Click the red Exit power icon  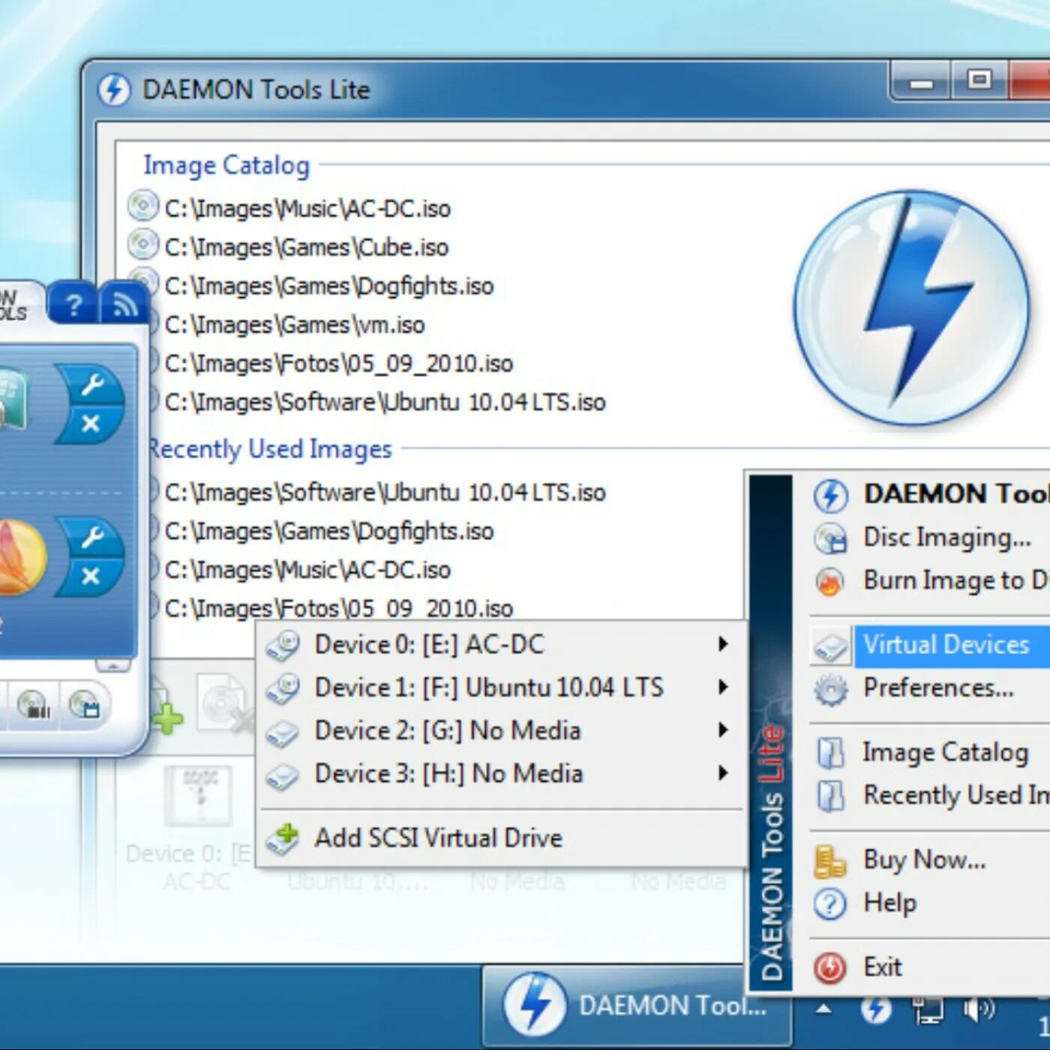click(830, 968)
